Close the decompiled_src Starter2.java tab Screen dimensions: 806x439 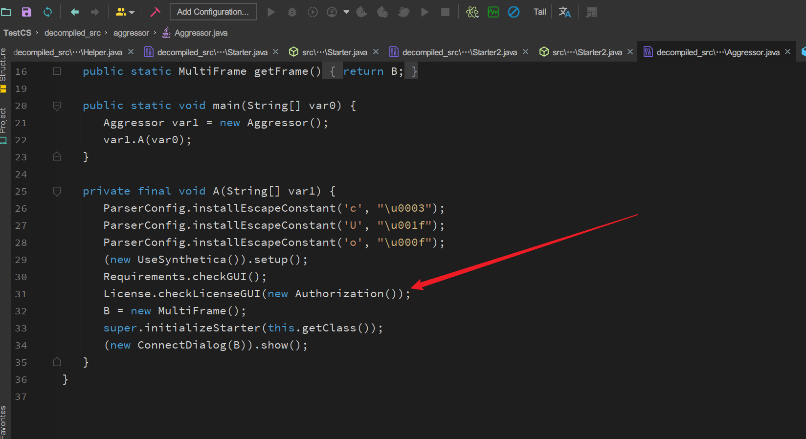[x=525, y=52]
